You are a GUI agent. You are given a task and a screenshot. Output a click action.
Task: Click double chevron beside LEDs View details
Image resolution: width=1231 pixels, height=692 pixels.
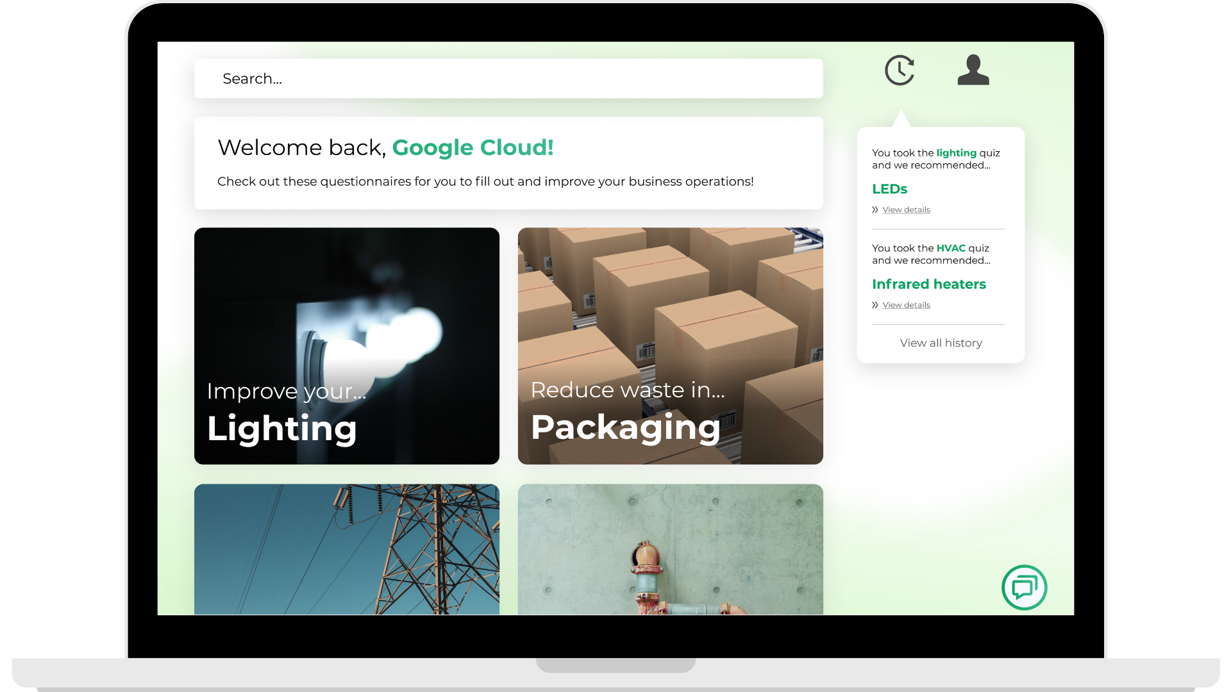tap(875, 210)
